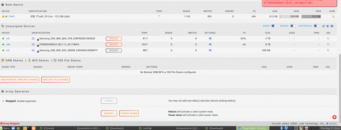Click Add Remote SMB/NFS Share button

pos(19,80)
